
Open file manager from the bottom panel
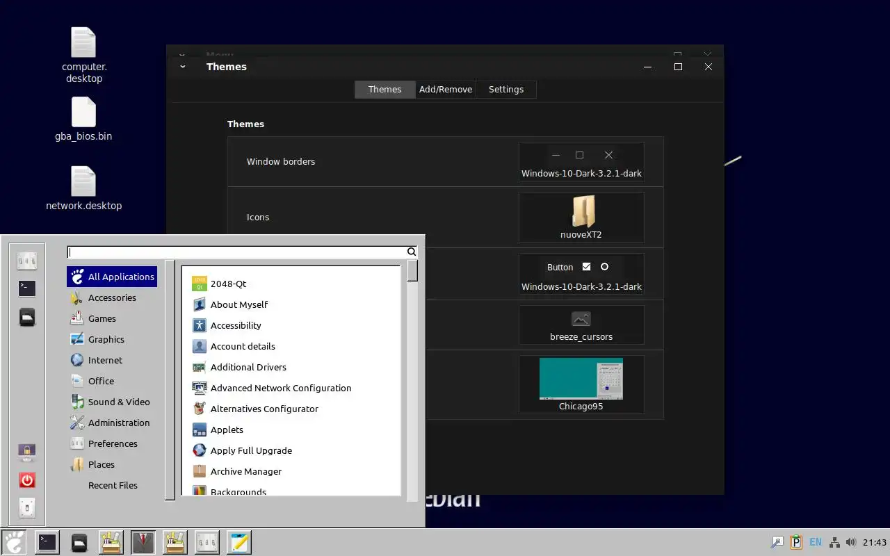tap(79, 542)
